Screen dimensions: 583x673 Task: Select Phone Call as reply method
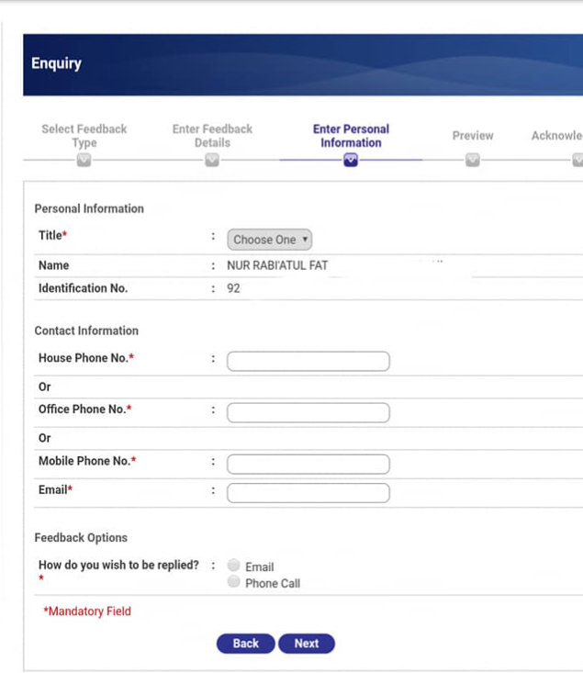234,582
